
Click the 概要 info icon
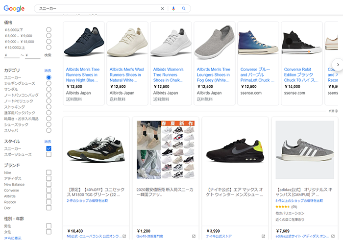[337, 111]
